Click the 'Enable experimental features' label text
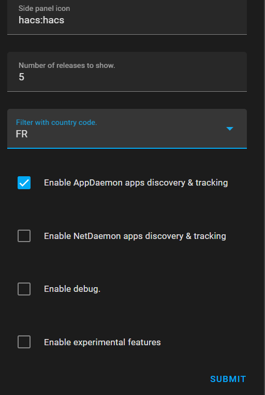265x395 pixels. tap(102, 342)
